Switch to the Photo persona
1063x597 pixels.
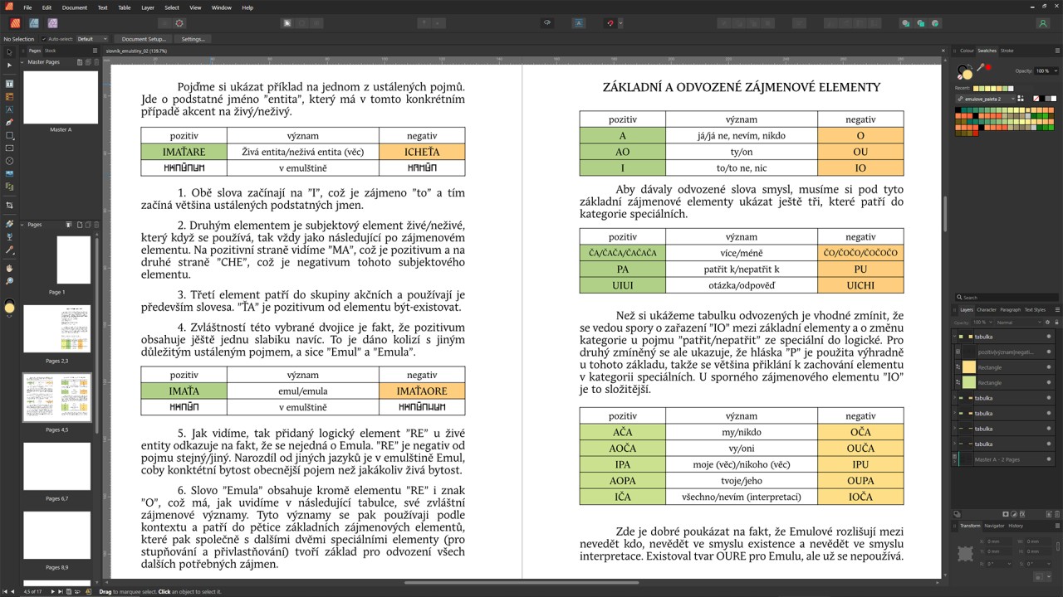point(53,23)
